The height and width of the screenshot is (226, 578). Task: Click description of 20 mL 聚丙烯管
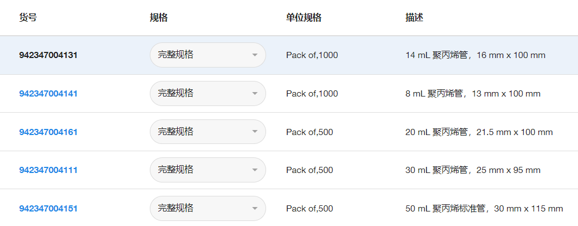click(479, 132)
